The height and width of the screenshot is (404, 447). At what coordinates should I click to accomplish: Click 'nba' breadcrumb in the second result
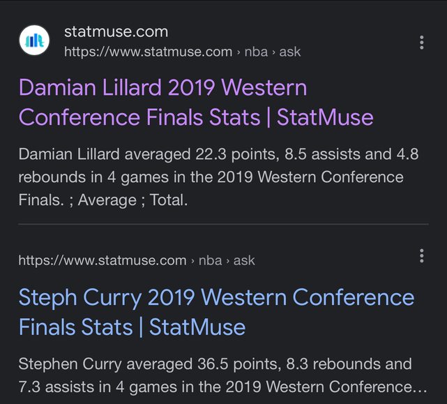pyautogui.click(x=210, y=260)
